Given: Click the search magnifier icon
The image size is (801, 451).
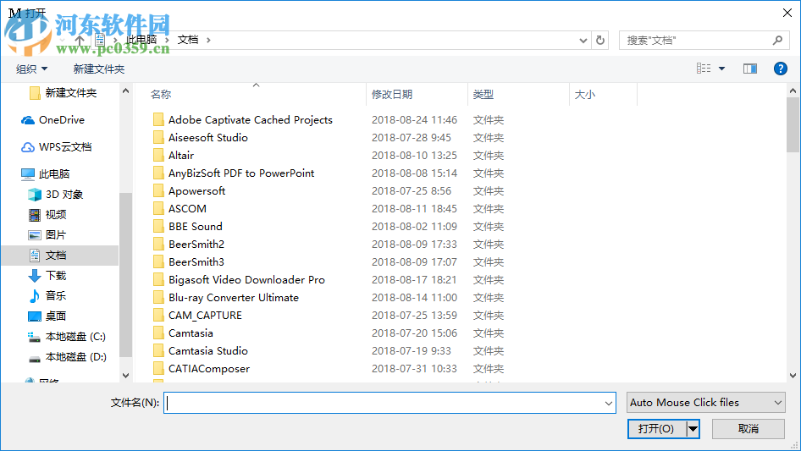Looking at the screenshot, I should 777,40.
